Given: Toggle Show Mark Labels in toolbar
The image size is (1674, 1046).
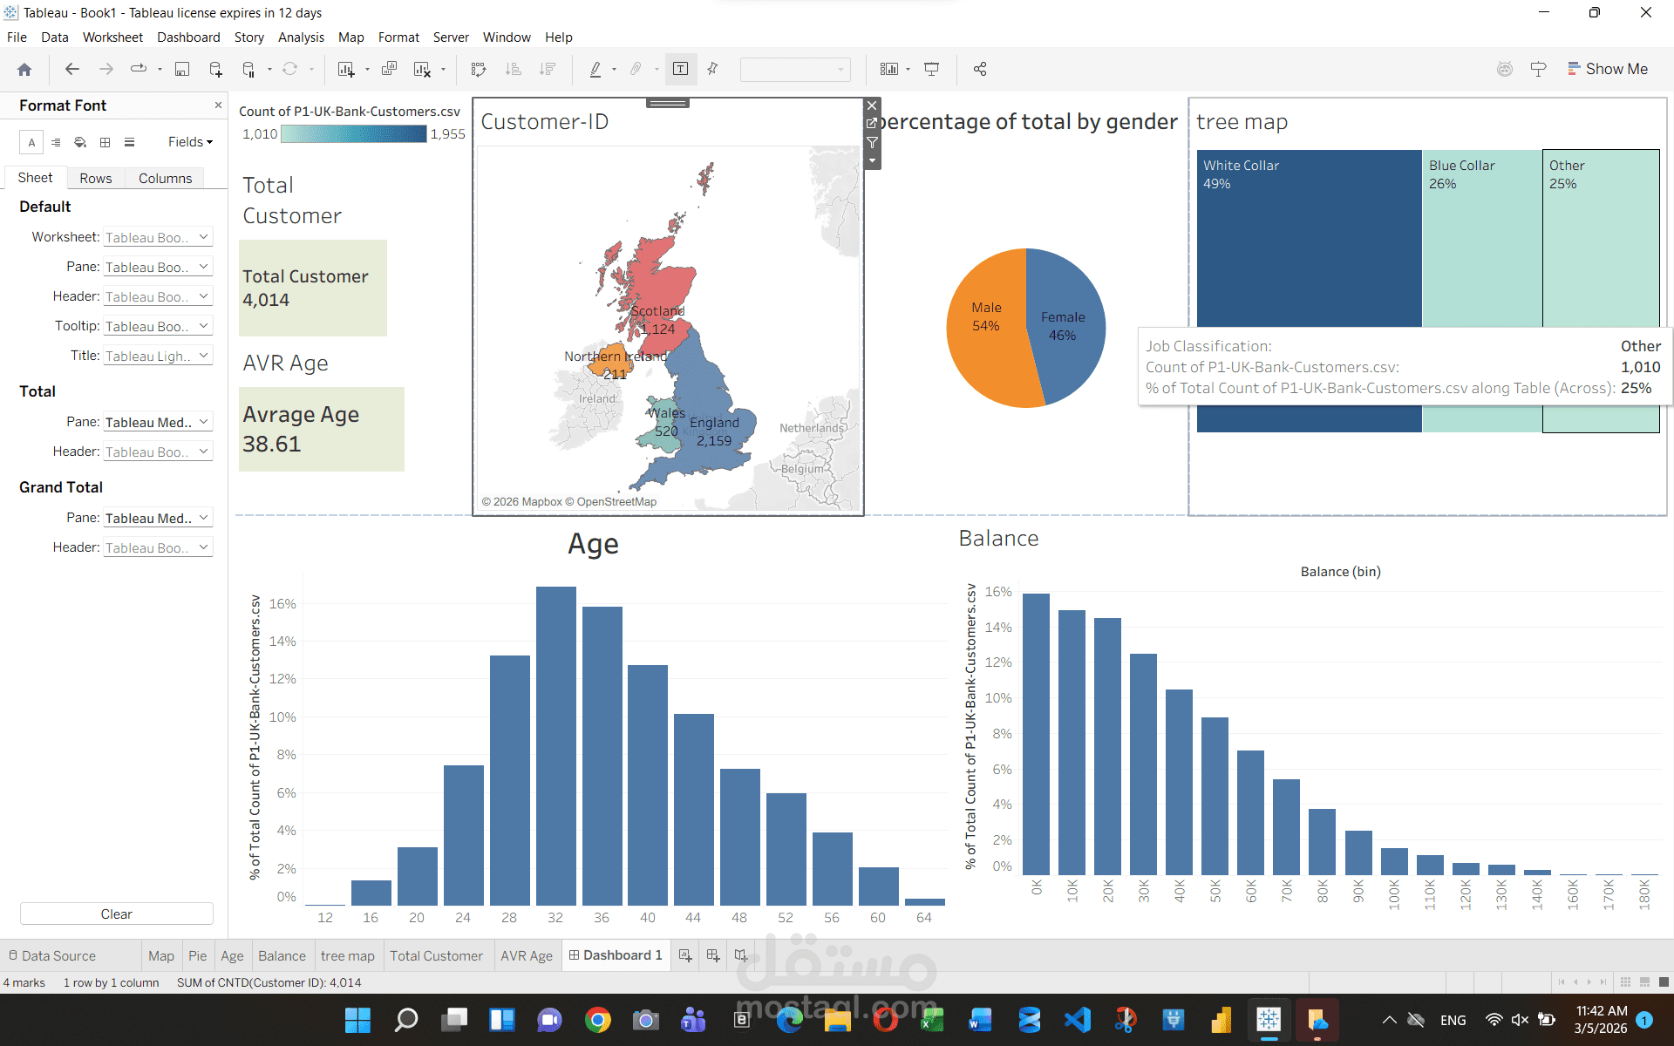Looking at the screenshot, I should click(x=681, y=69).
